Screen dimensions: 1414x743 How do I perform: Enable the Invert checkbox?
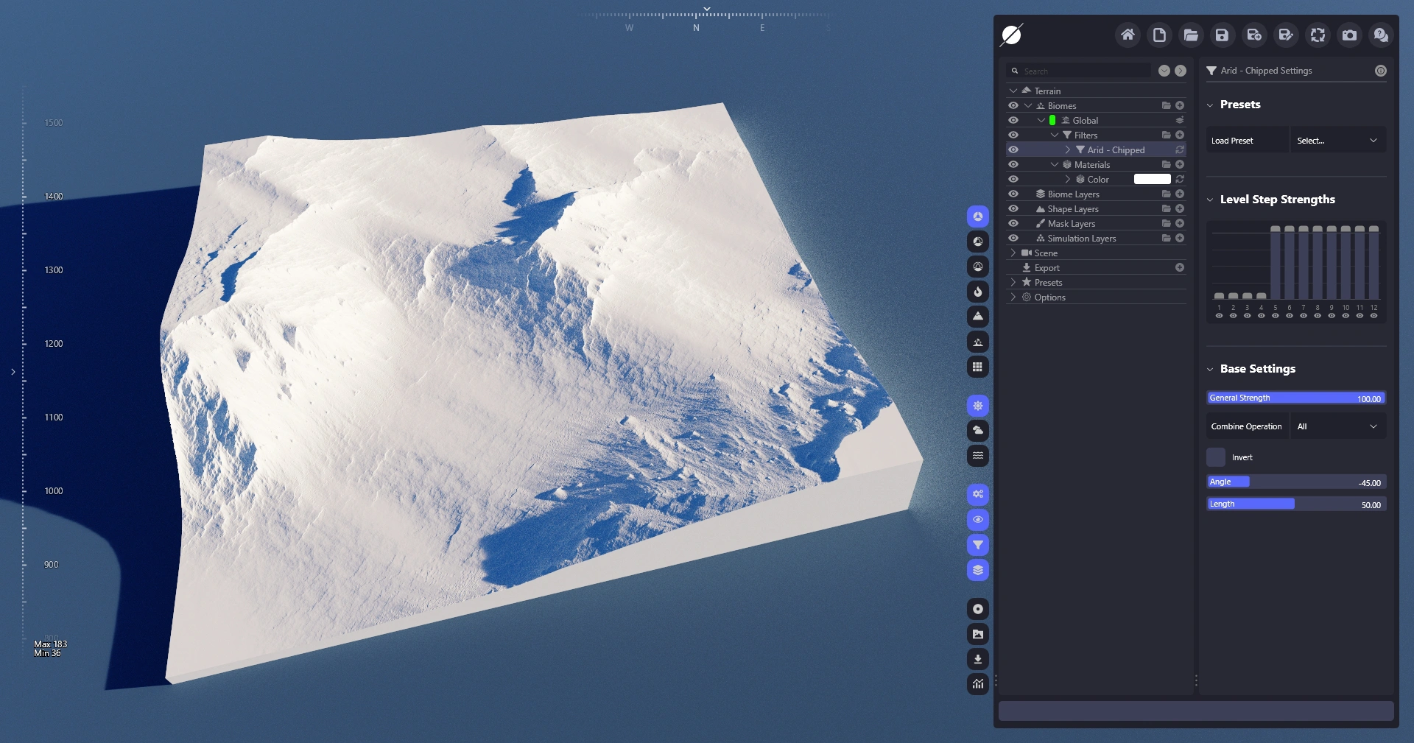[x=1216, y=457]
